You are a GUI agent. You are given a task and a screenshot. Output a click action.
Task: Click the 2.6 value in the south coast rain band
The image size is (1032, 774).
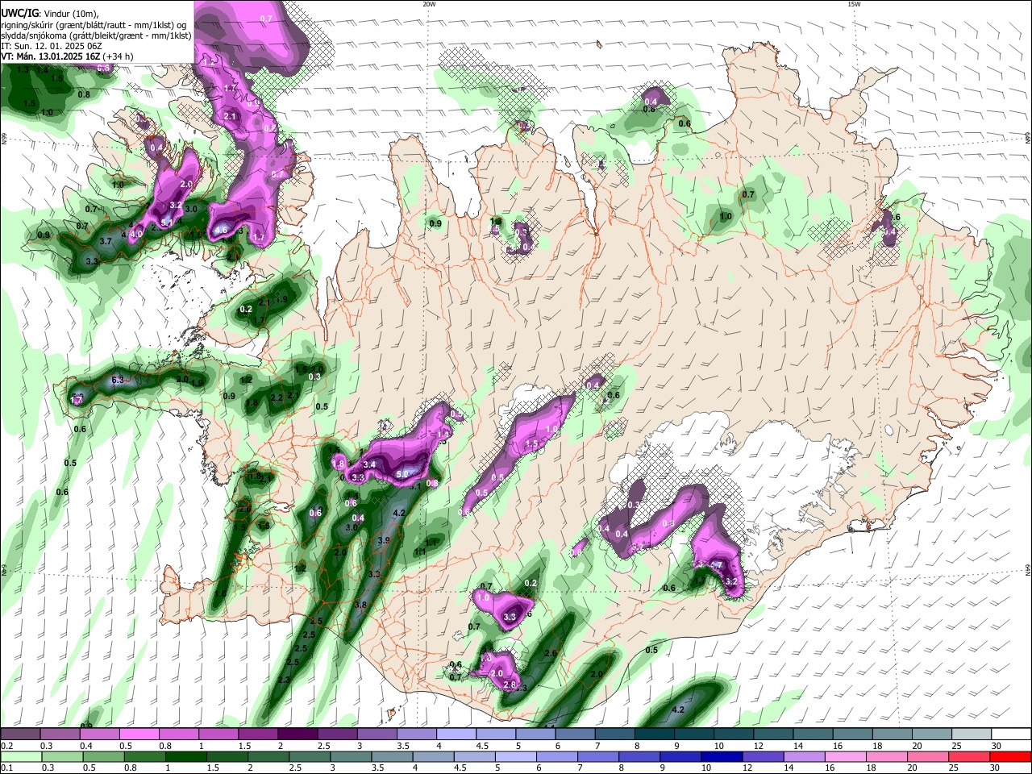551,653
